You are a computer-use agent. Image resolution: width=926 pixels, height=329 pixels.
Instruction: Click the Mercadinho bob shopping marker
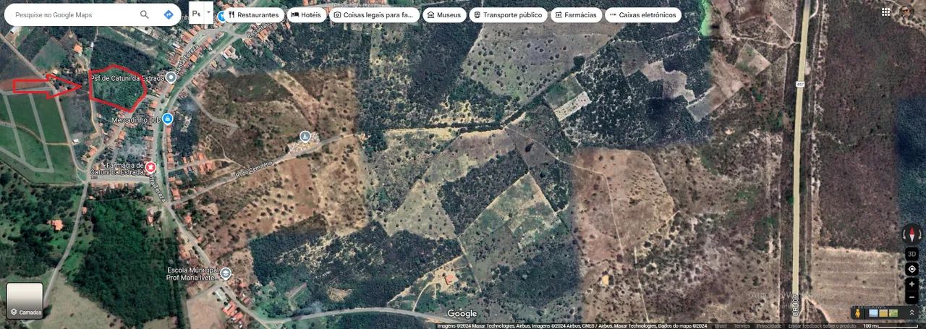click(x=168, y=119)
